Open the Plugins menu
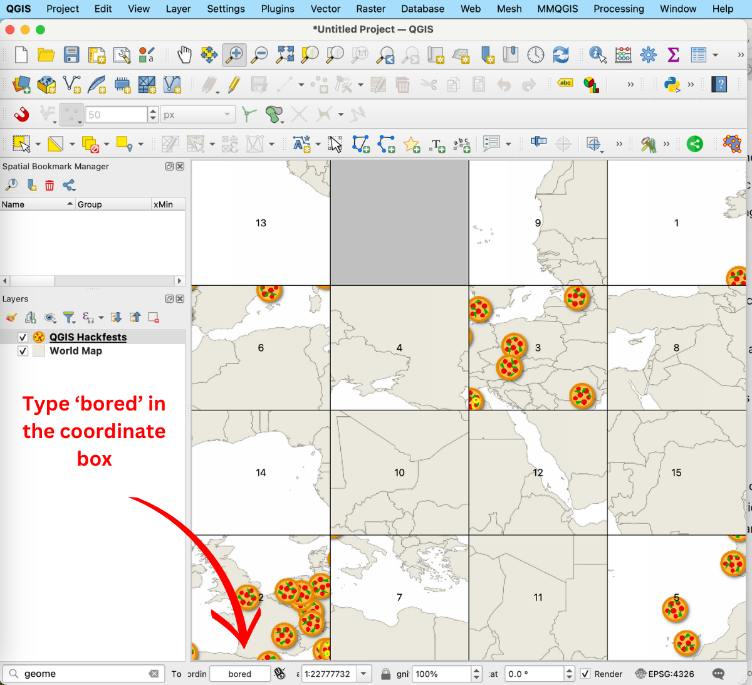Screen dimensions: 752x685 coord(278,9)
